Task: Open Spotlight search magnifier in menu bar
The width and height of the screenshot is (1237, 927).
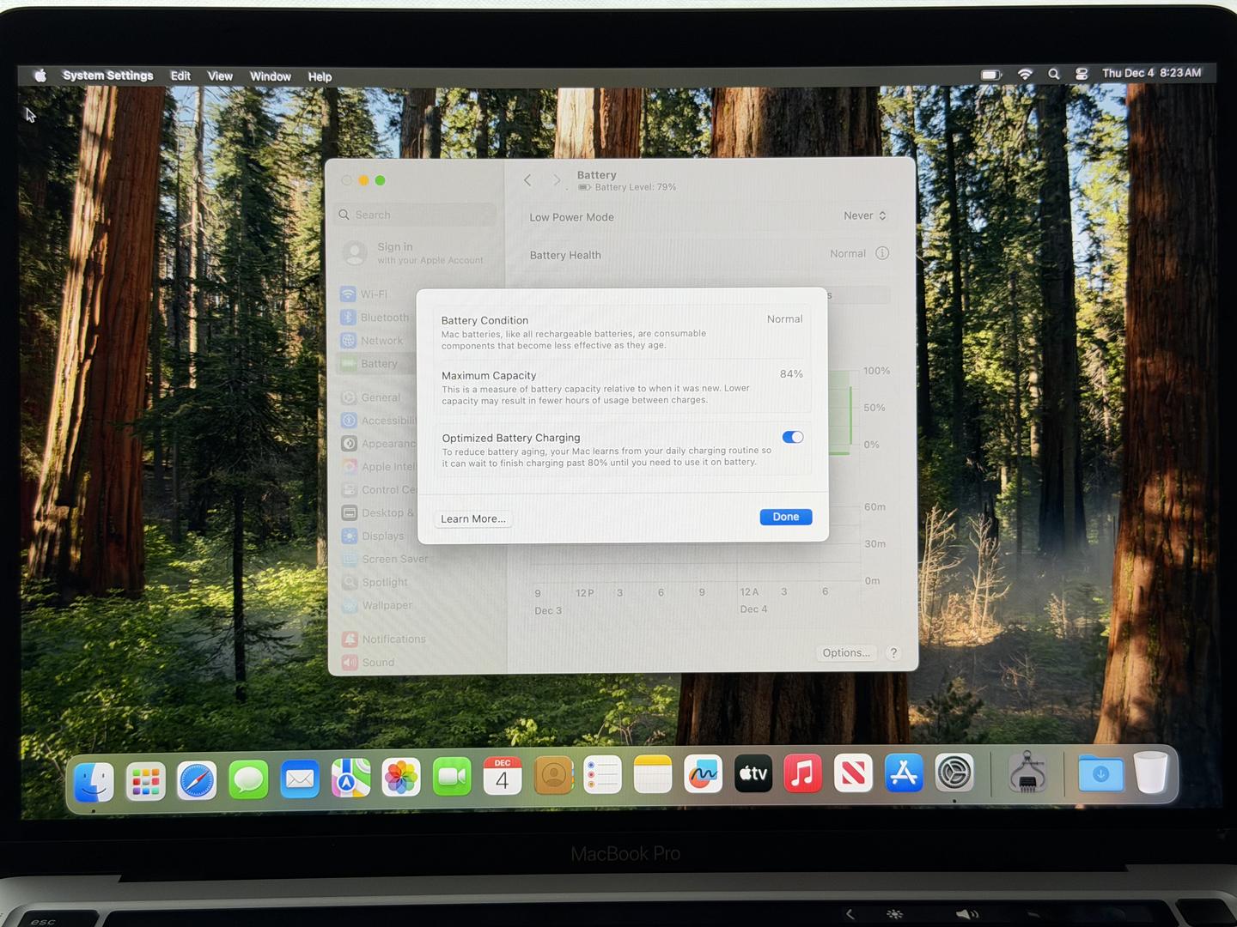Action: coord(1054,74)
